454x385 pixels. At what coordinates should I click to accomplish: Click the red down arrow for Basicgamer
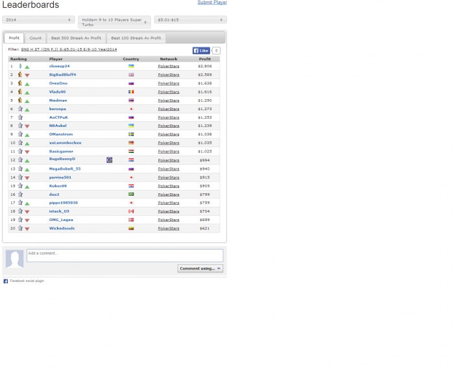[27, 152]
